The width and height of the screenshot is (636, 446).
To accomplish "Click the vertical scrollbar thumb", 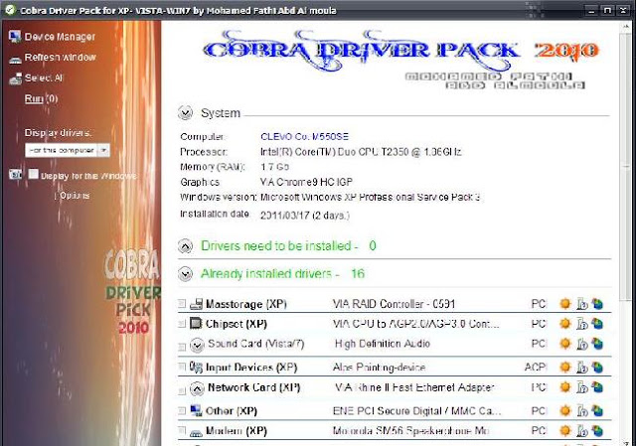I will click(625, 166).
